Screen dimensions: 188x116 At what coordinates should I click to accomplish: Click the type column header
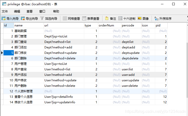[91, 25]
